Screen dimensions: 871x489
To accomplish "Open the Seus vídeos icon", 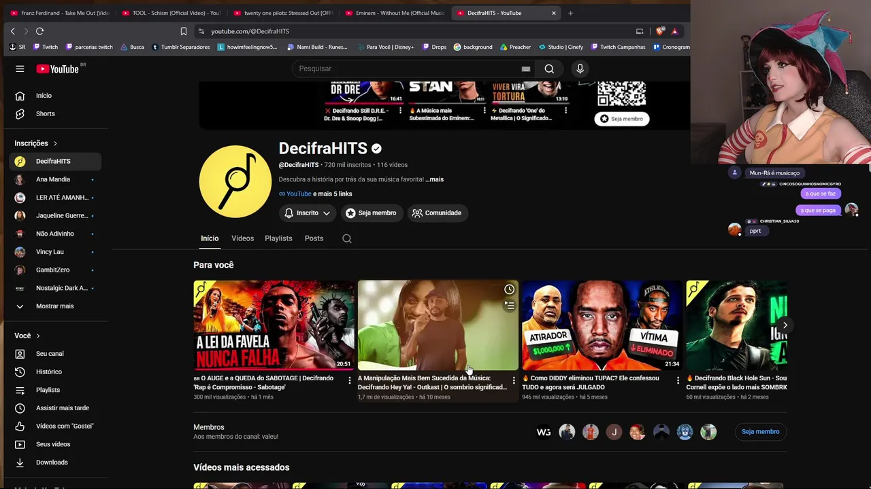I will [20, 444].
